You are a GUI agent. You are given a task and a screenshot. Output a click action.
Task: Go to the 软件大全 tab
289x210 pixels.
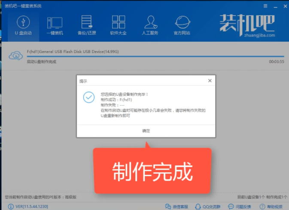coord(119,26)
